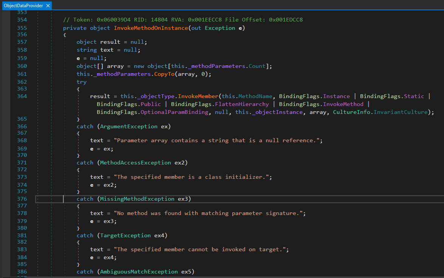
Task: Click the "private" keyword on line 355
Action: click(x=75, y=28)
